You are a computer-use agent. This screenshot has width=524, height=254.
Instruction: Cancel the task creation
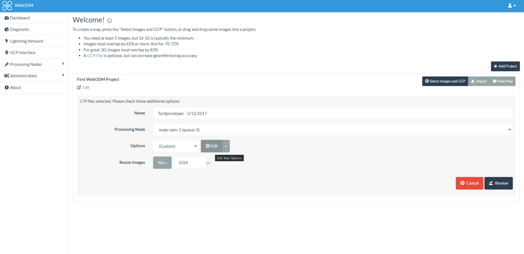tap(469, 183)
